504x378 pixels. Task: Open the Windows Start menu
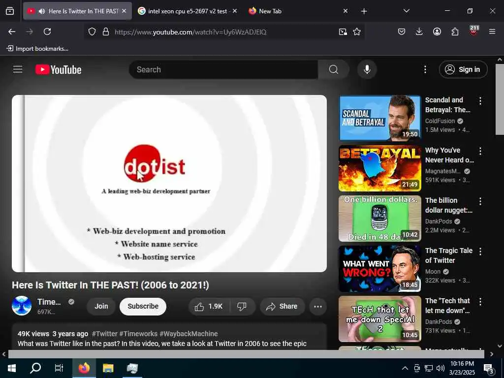12,368
